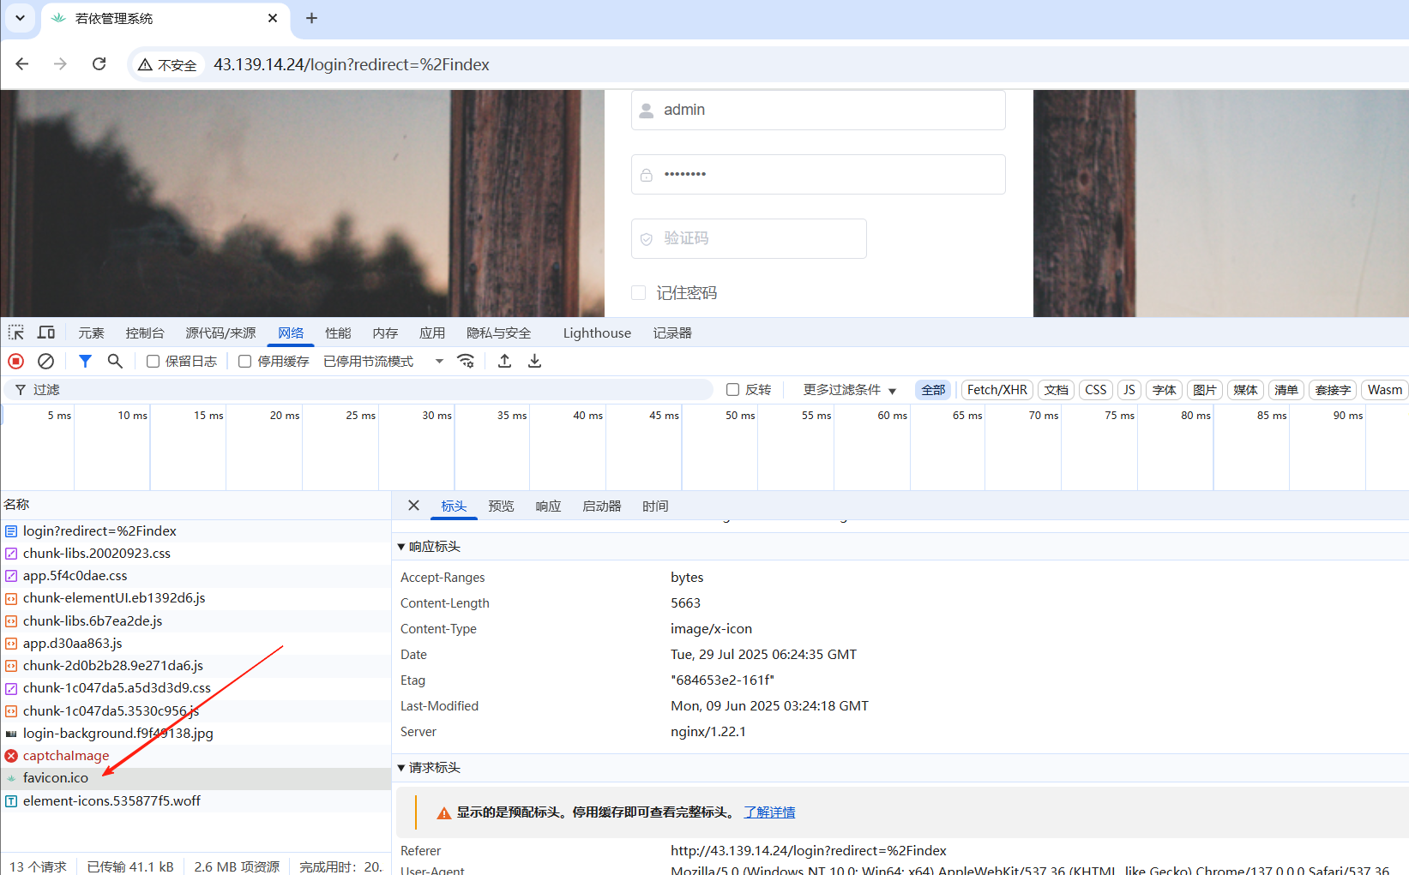Reload the page with the refresh button
This screenshot has width=1409, height=875.
coord(99,63)
